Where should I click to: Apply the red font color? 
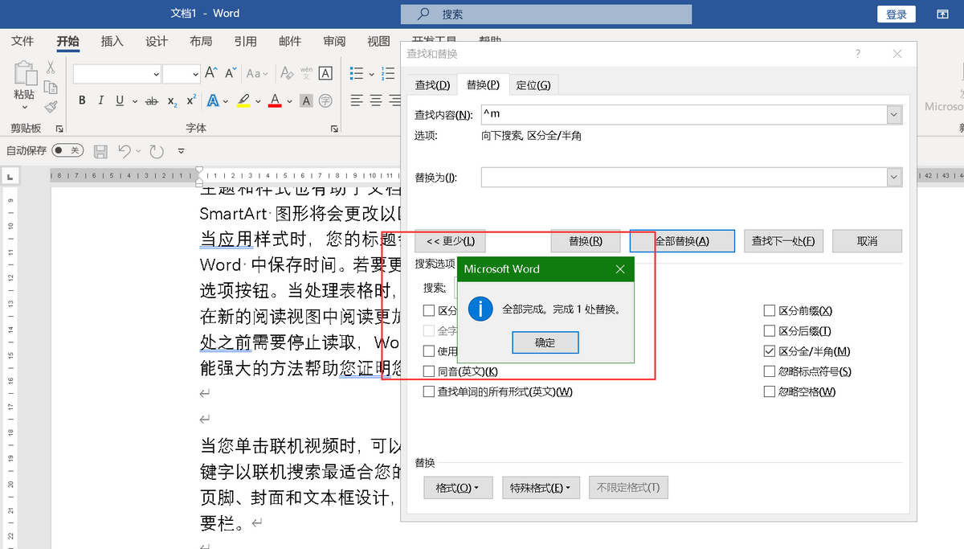[x=275, y=101]
